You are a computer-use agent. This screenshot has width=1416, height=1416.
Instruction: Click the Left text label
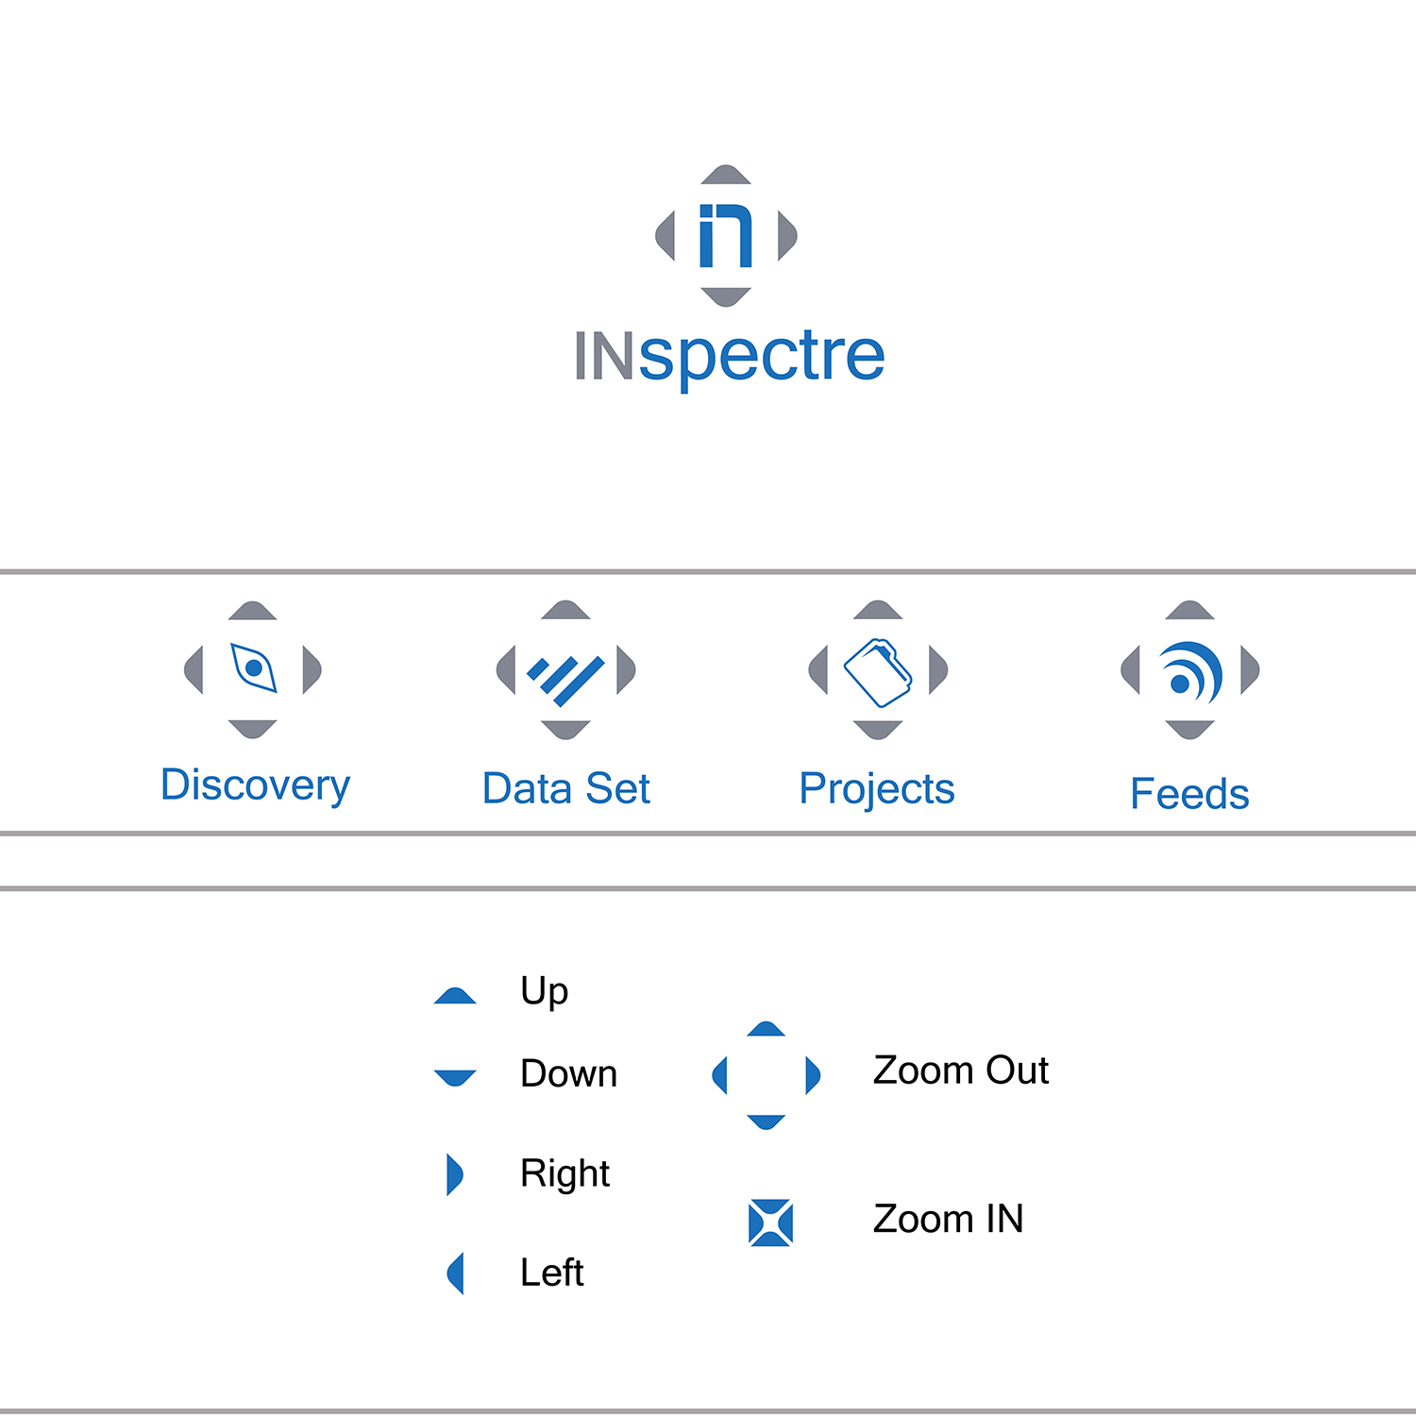(551, 1273)
